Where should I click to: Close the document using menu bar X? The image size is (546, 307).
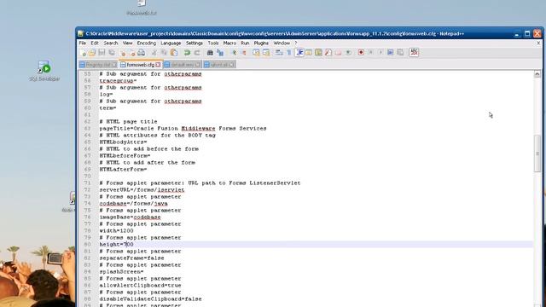coord(538,43)
